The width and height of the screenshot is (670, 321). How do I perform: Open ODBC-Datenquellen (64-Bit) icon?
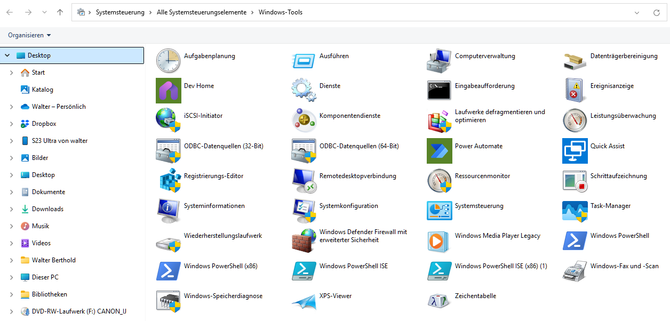coord(304,151)
